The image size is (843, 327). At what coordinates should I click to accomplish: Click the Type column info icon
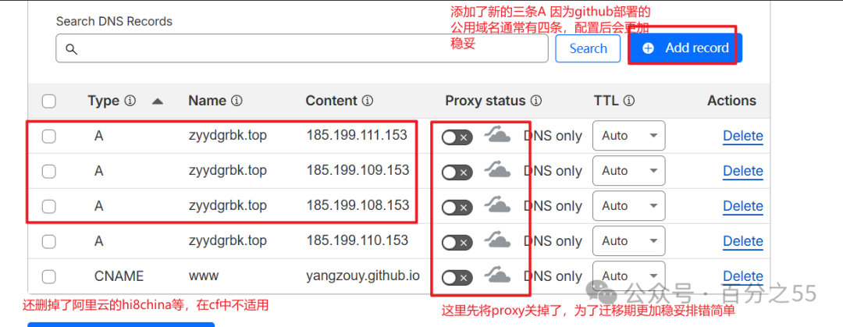point(130,101)
